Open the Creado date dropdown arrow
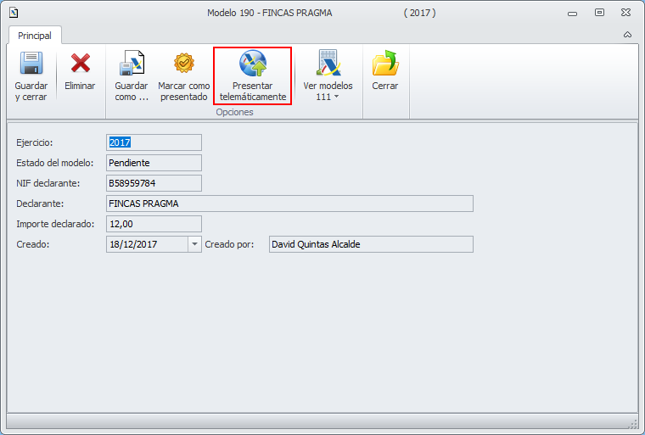 click(x=194, y=244)
